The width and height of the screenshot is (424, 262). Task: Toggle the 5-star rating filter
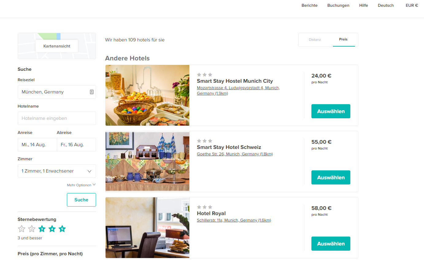62,229
